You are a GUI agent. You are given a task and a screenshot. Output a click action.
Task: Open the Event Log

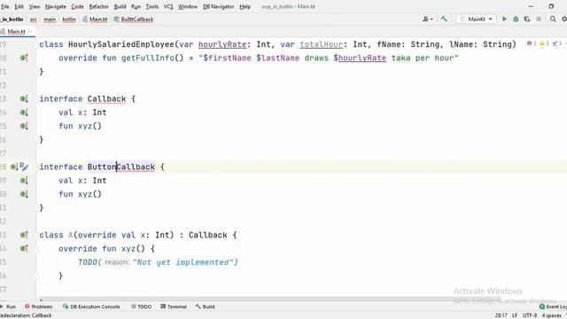click(x=553, y=307)
